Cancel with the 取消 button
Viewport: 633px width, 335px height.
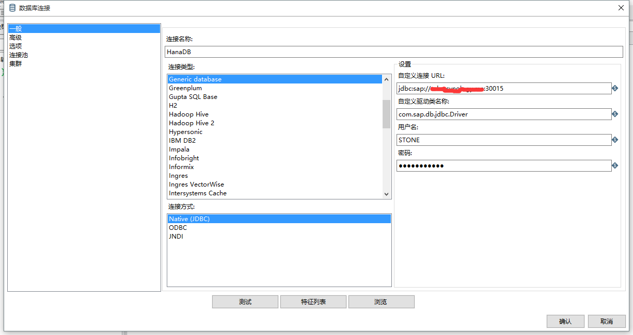click(607, 322)
